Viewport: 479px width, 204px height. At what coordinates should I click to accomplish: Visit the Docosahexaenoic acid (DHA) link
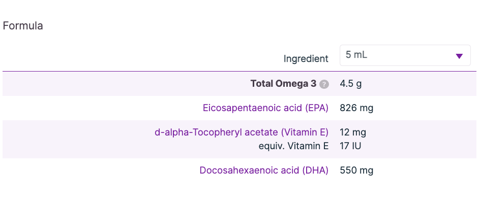point(264,170)
